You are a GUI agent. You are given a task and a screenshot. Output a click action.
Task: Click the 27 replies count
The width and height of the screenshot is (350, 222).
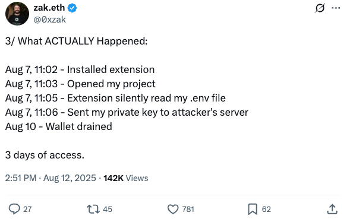pyautogui.click(x=27, y=210)
